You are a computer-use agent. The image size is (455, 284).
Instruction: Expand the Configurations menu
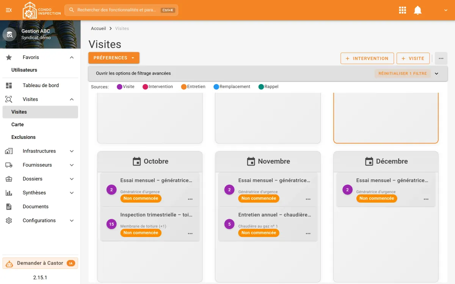click(x=72, y=220)
